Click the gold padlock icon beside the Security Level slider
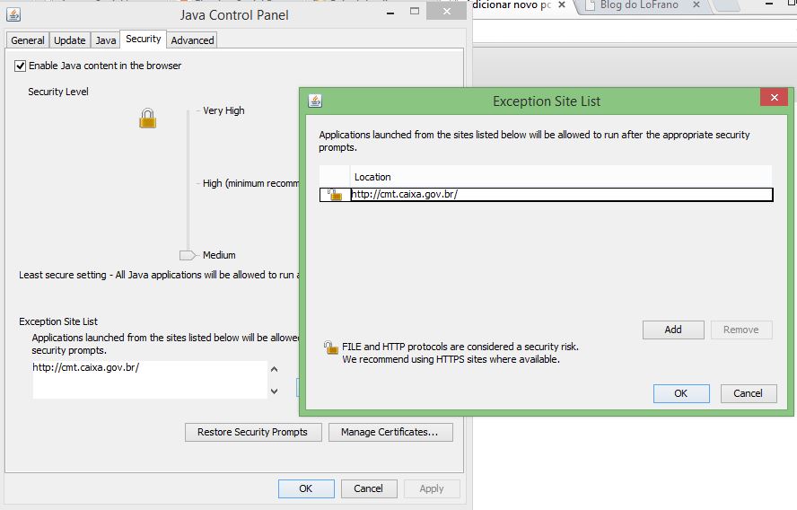 148,118
